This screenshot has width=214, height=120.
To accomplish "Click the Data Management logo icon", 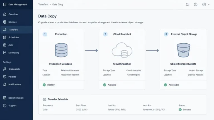I will click(5, 4).
